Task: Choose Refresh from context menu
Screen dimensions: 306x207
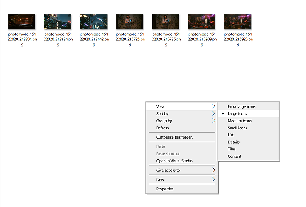Action: (x=182, y=128)
